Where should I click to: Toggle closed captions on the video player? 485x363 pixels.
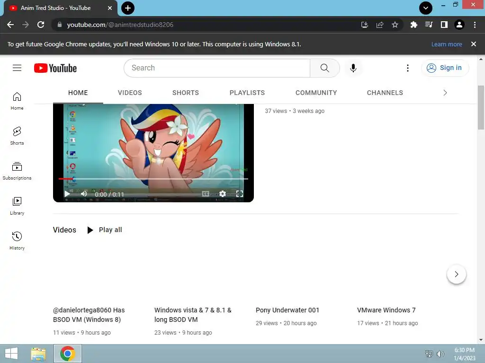206,194
